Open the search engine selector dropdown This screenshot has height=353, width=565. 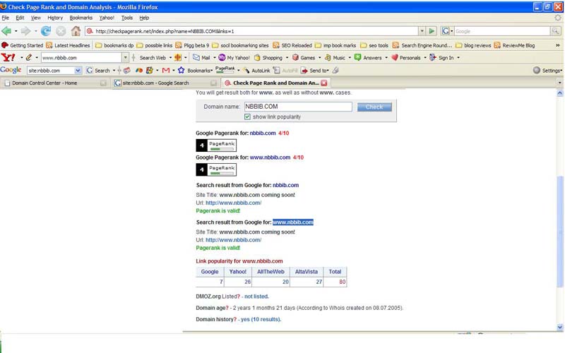tap(447, 31)
